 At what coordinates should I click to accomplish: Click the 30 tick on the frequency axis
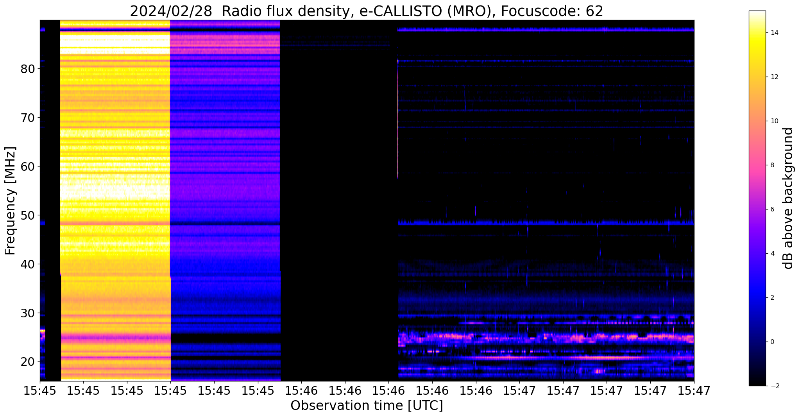click(x=28, y=313)
